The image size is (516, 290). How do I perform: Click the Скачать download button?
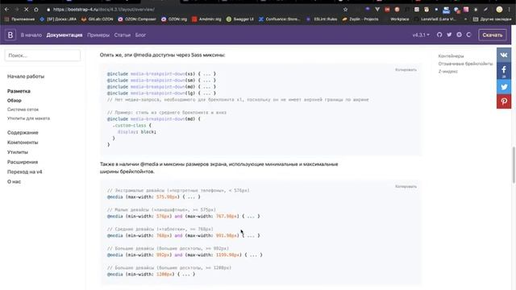493,35
